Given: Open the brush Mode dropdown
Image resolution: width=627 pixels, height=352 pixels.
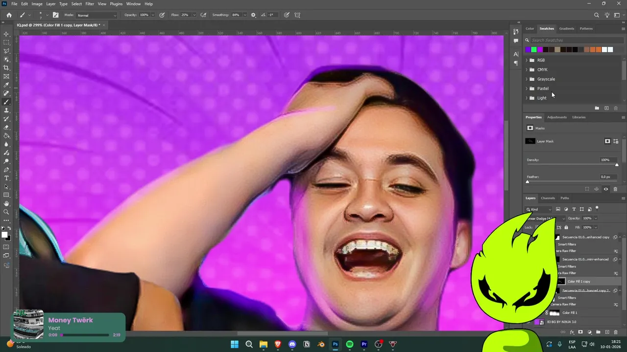Looking at the screenshot, I should click(96, 15).
